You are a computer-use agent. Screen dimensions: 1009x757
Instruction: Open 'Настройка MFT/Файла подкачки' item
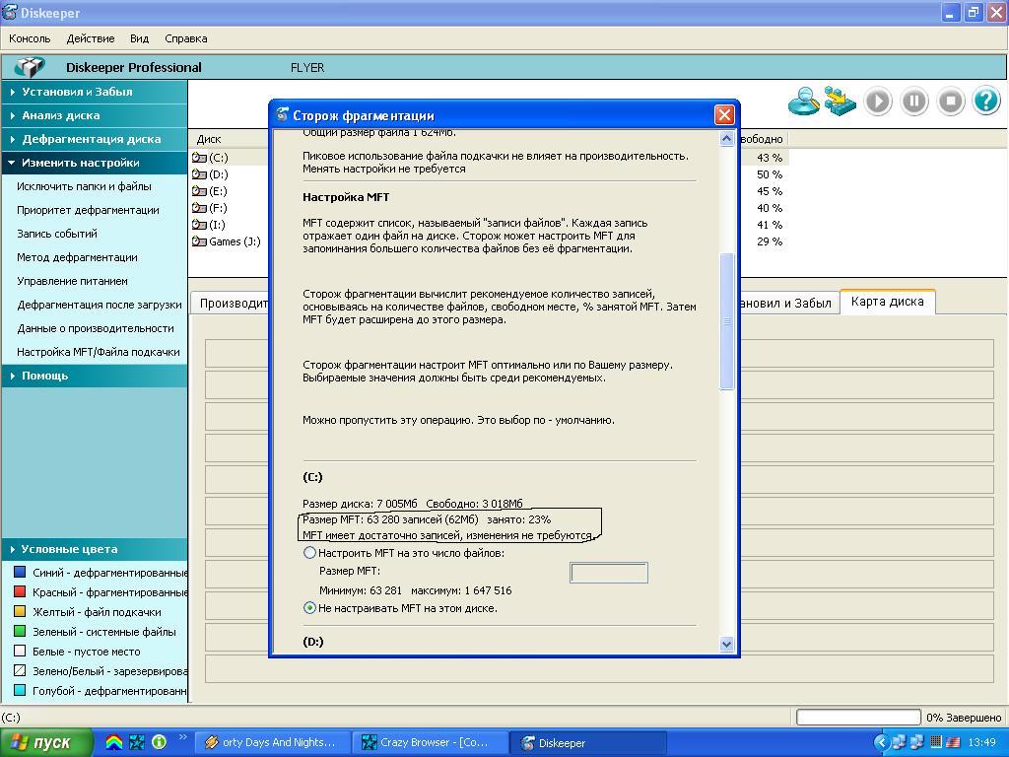[x=99, y=352]
